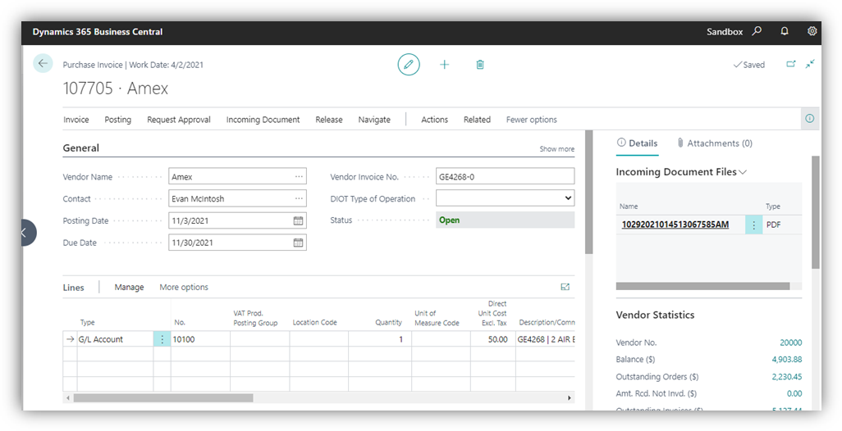Click Direct Unit Cost cell 50.00
842x431 pixels.
pyautogui.click(x=493, y=339)
